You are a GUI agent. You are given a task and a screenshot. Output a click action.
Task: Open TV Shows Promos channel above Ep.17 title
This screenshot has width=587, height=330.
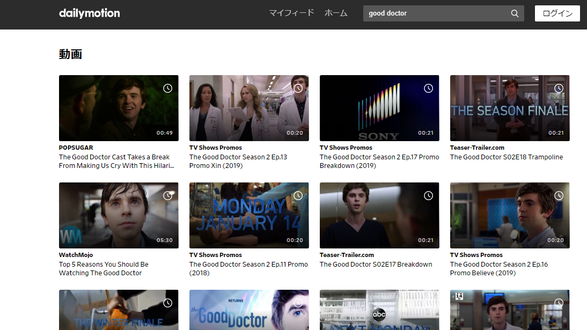pos(346,148)
